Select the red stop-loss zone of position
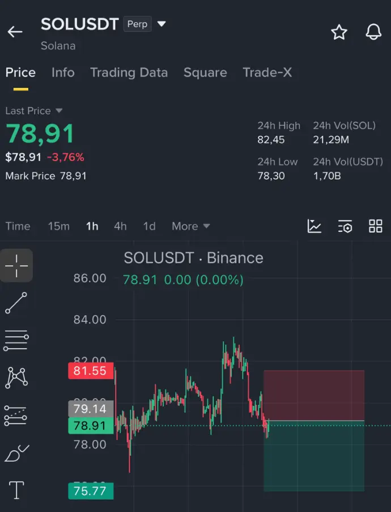The image size is (391, 512). [314, 395]
